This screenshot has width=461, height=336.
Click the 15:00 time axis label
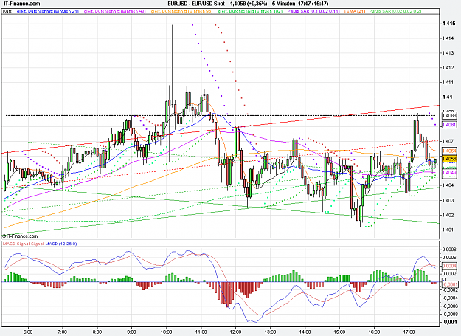pos(339,332)
